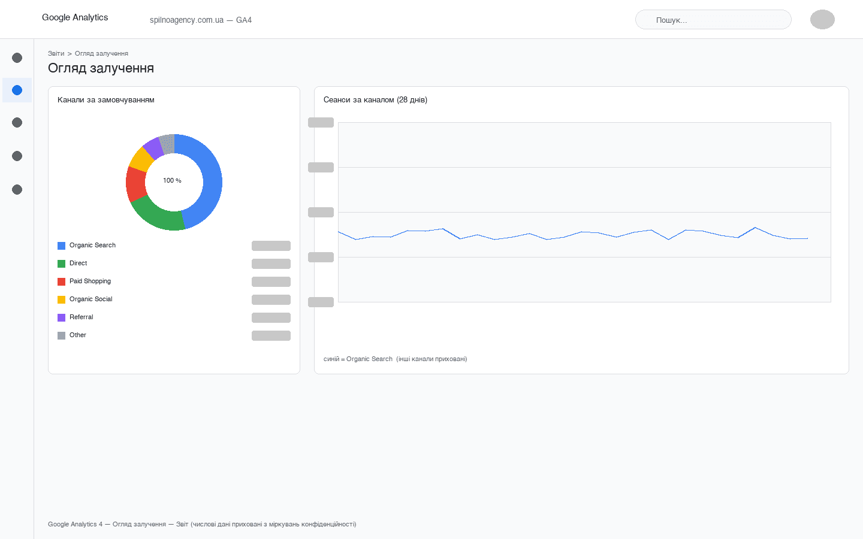The width and height of the screenshot is (863, 539).
Task: Click the hidden value next to Direct
Action: pyautogui.click(x=271, y=264)
